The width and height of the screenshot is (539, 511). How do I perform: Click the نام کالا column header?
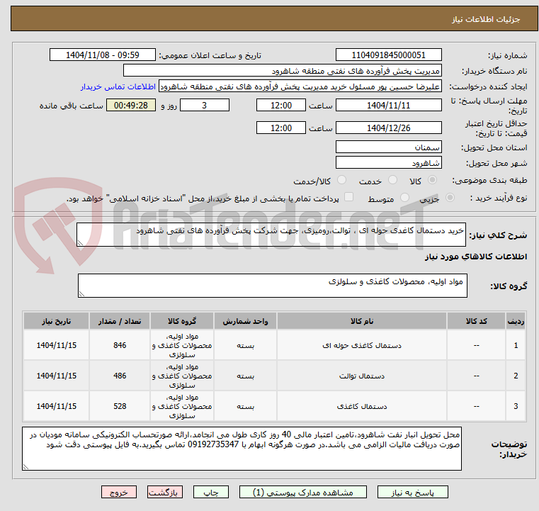(362, 321)
